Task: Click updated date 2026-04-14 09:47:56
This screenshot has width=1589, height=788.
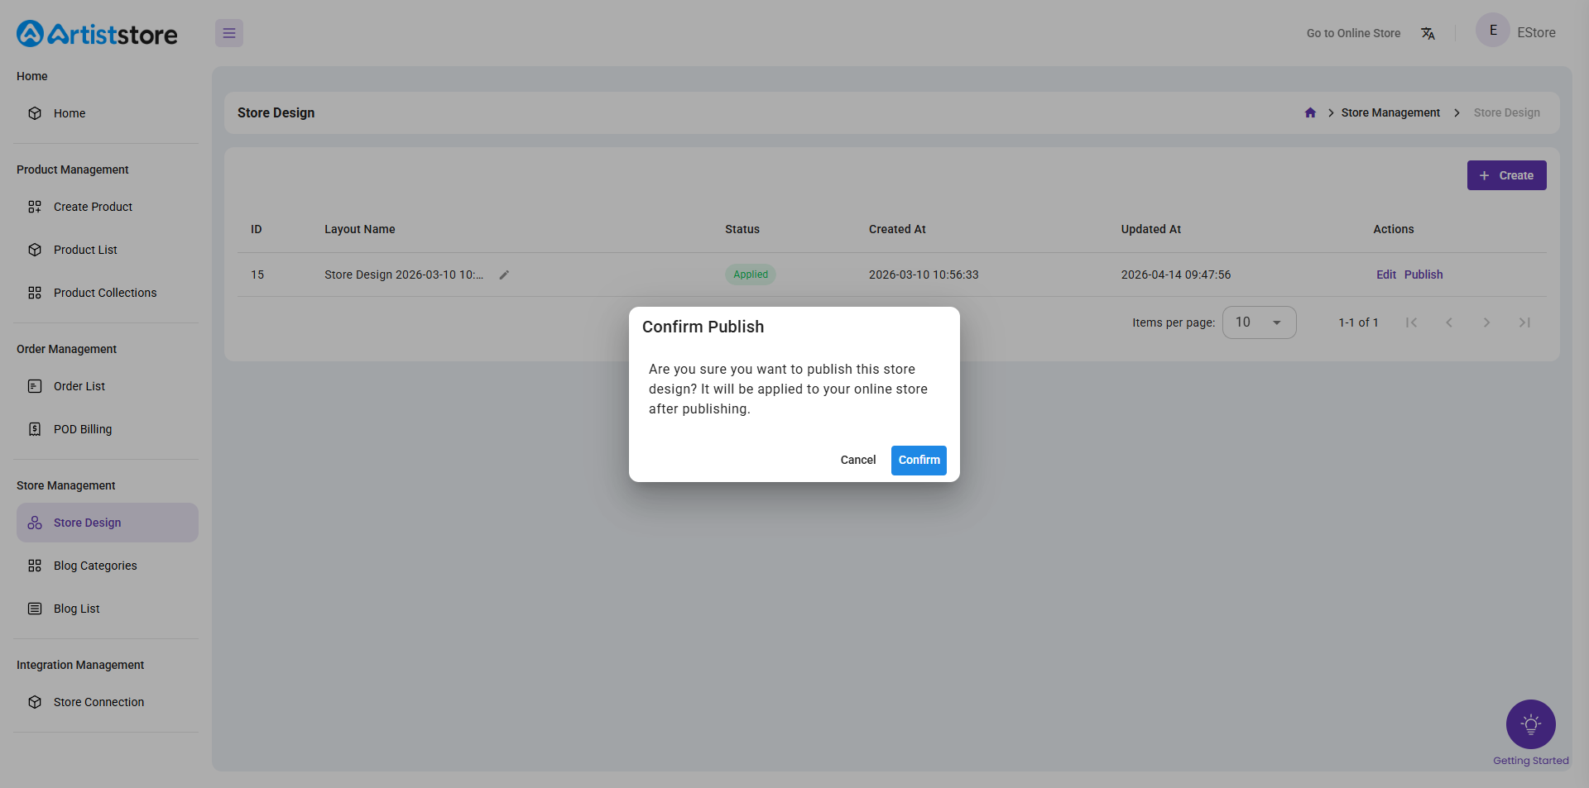Action: tap(1176, 275)
